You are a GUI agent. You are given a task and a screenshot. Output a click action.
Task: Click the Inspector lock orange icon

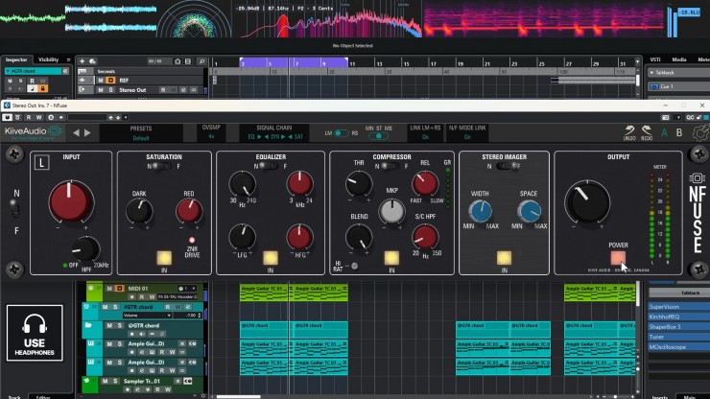(x=42, y=89)
